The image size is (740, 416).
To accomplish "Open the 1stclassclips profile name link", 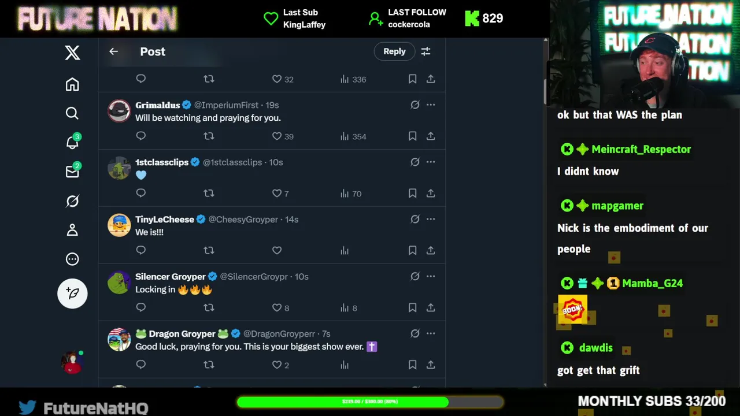I will coord(162,162).
